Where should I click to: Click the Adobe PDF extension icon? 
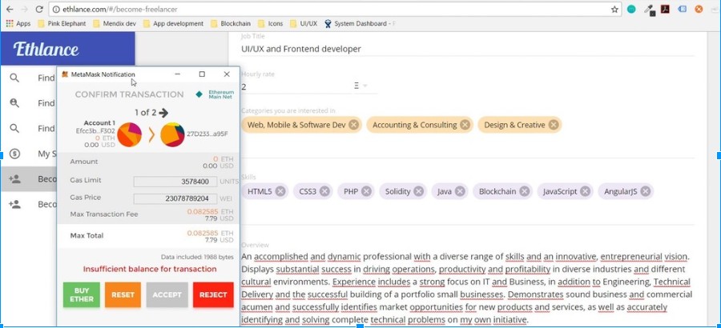click(x=665, y=9)
